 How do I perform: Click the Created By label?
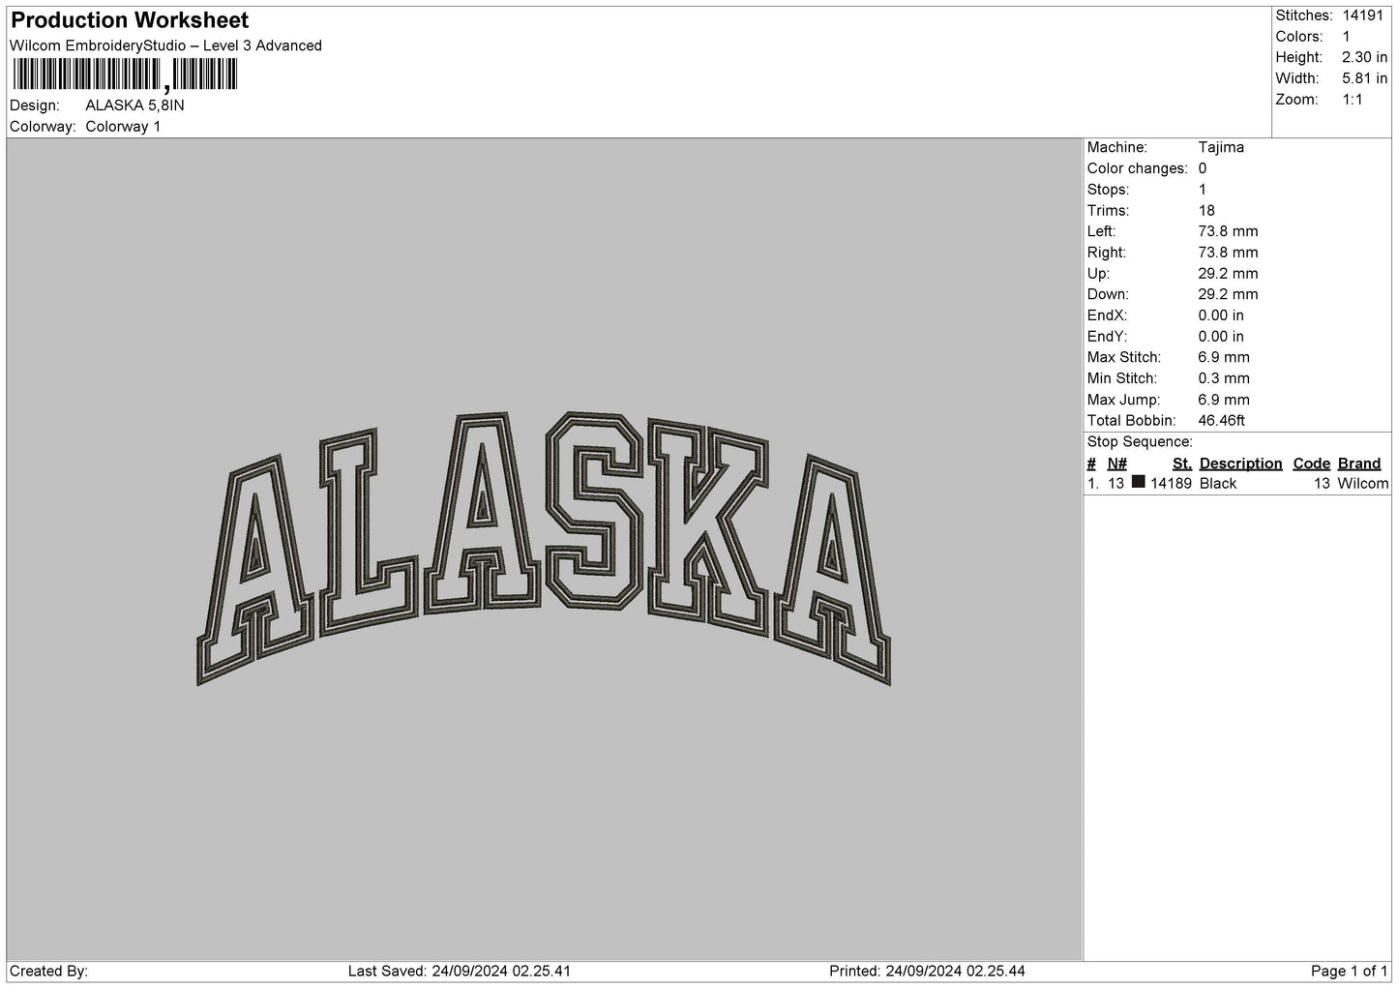tap(48, 971)
